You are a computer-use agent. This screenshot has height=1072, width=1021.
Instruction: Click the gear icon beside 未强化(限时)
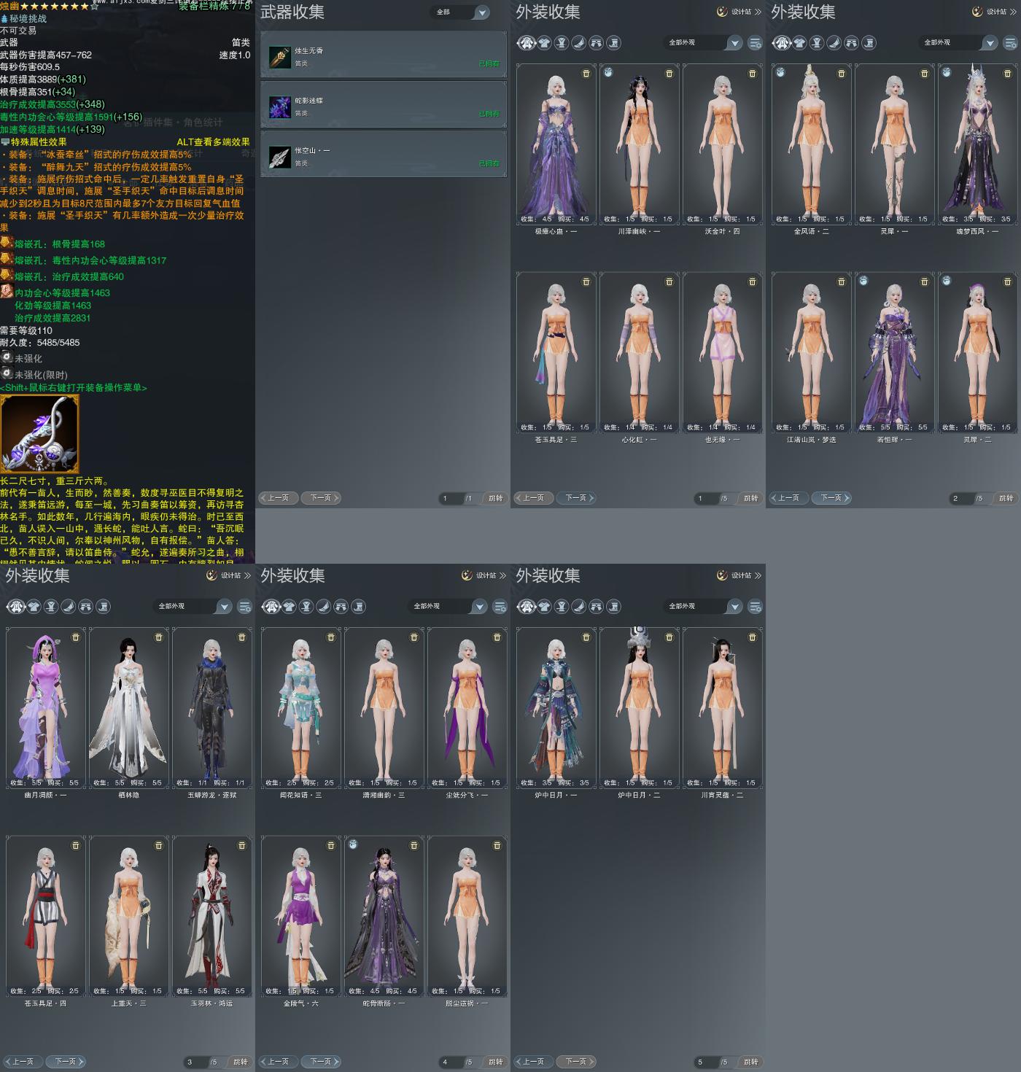pos(7,373)
